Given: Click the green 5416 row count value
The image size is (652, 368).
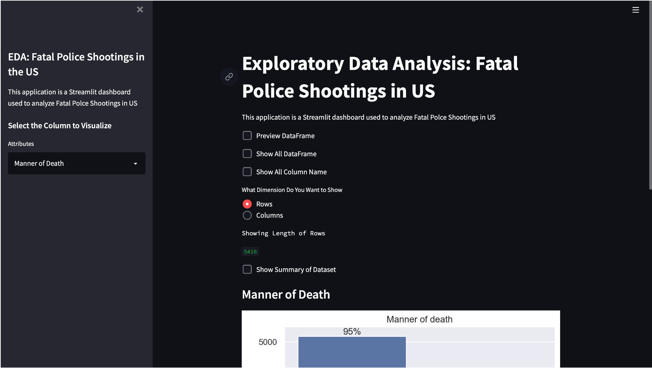Looking at the screenshot, I should point(250,252).
